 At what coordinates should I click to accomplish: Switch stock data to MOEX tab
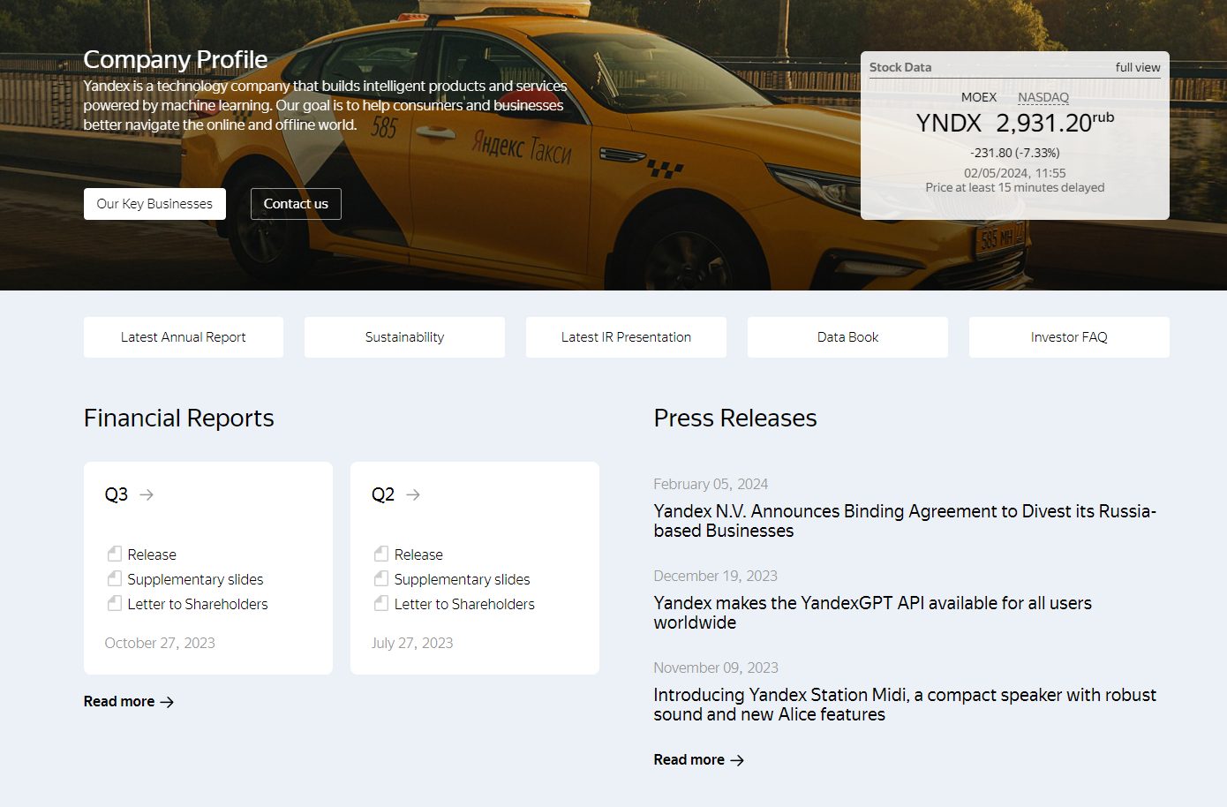click(979, 97)
